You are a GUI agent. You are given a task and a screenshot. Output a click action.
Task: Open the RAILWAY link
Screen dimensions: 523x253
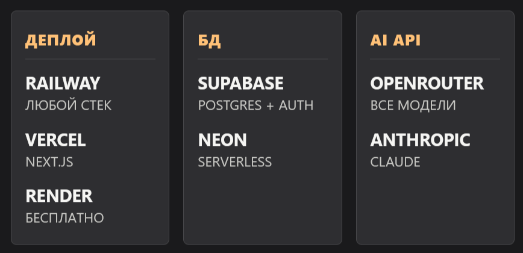click(x=63, y=84)
